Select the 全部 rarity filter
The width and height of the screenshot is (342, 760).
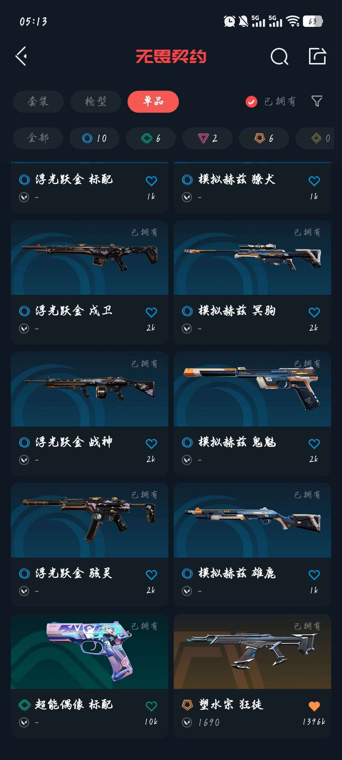[x=38, y=138]
